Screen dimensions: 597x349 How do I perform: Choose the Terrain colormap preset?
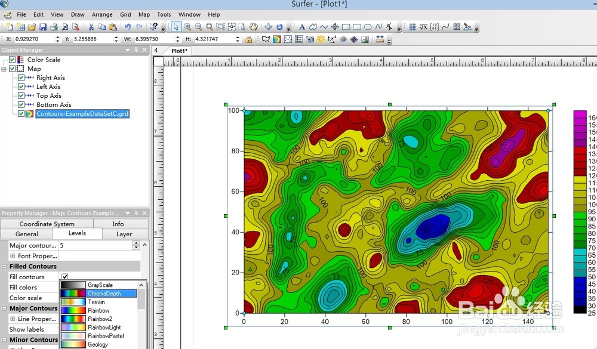coord(99,302)
